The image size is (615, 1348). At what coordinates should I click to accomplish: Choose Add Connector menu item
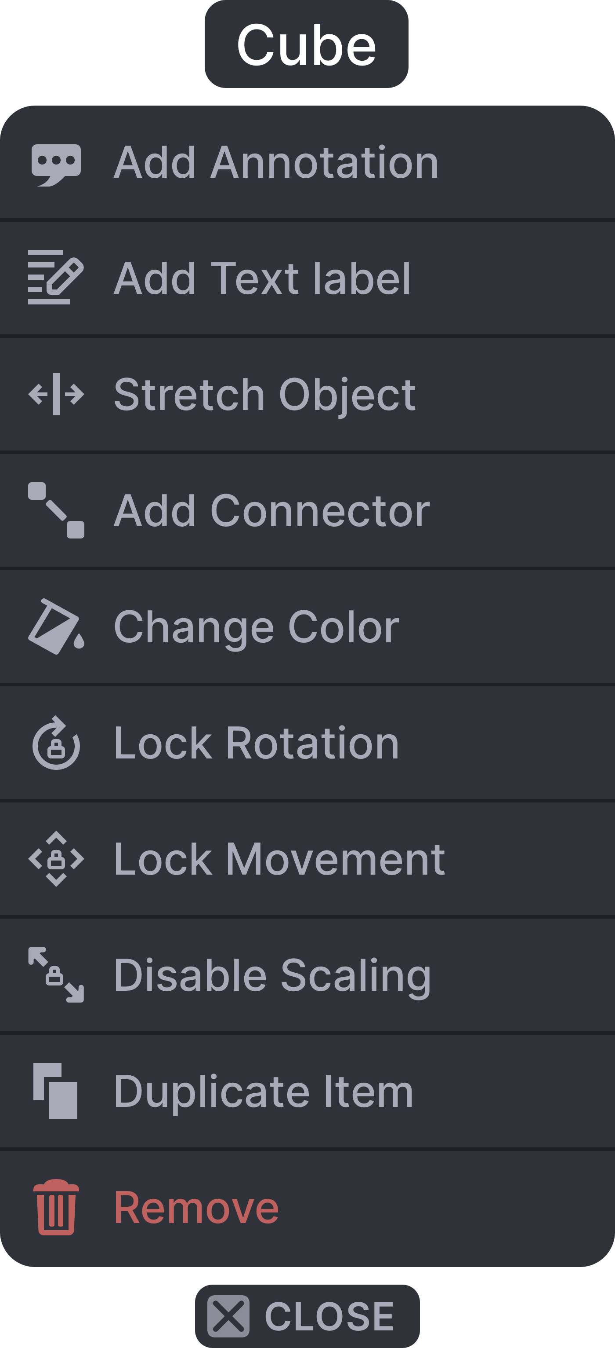pos(272,511)
